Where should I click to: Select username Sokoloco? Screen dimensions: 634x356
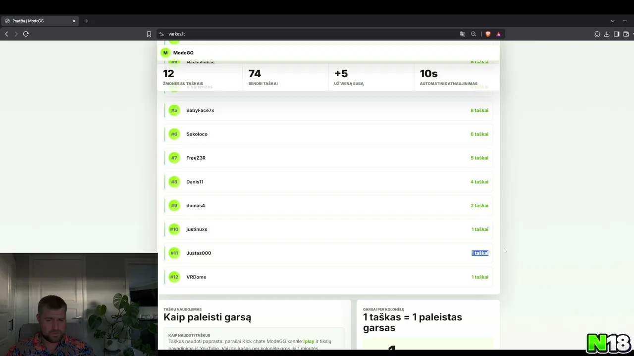click(x=197, y=134)
